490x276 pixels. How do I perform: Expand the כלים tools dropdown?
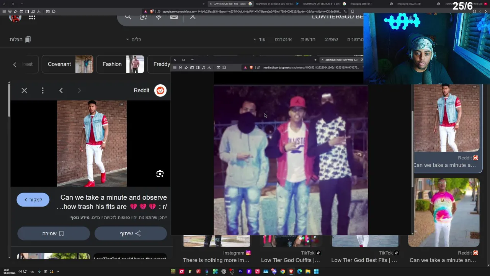click(x=134, y=39)
